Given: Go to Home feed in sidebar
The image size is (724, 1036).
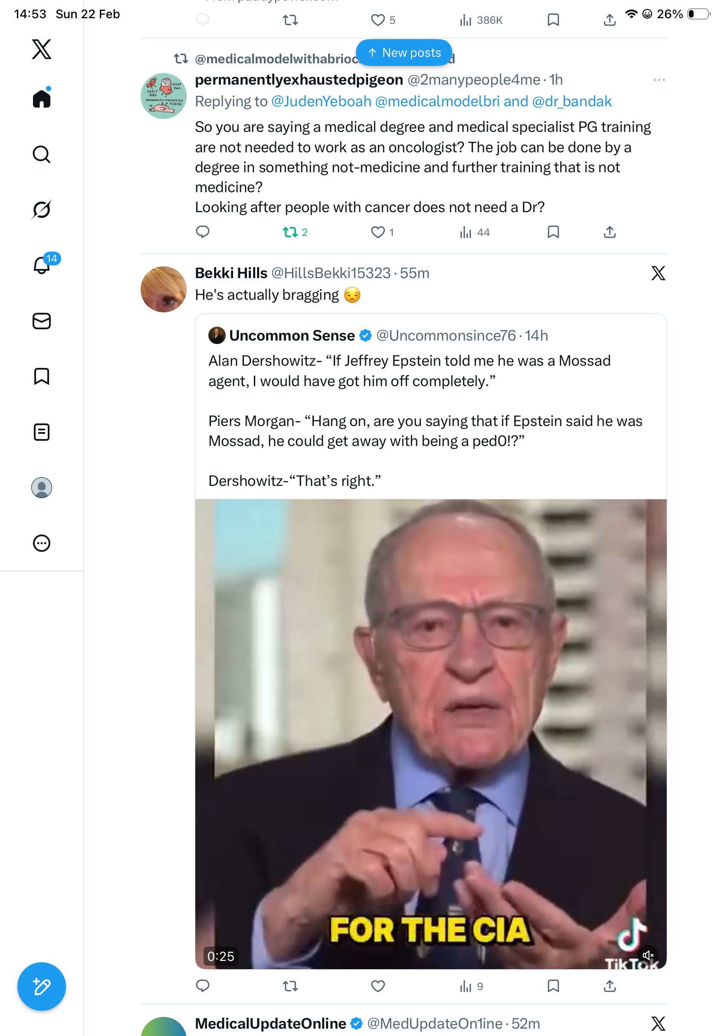Looking at the screenshot, I should pos(42,99).
